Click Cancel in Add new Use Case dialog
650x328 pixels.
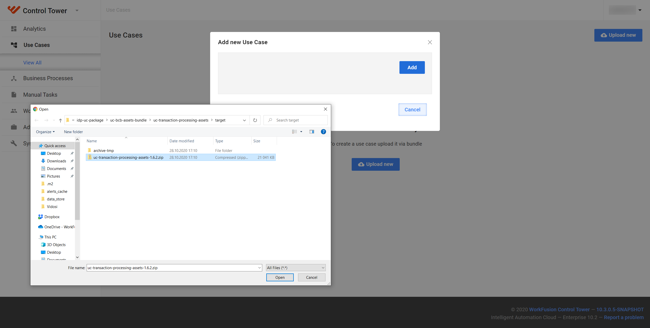tap(413, 110)
